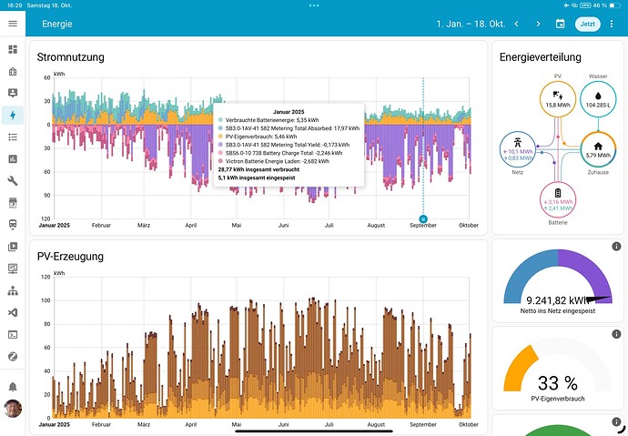Screen dimensions: 628x436
Task: Click the Jetzt button
Action: point(588,24)
